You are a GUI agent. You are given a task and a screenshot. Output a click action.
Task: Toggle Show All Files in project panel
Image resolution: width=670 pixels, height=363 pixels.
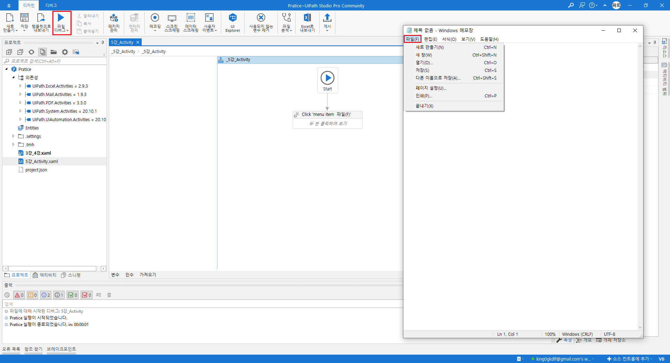tap(43, 52)
